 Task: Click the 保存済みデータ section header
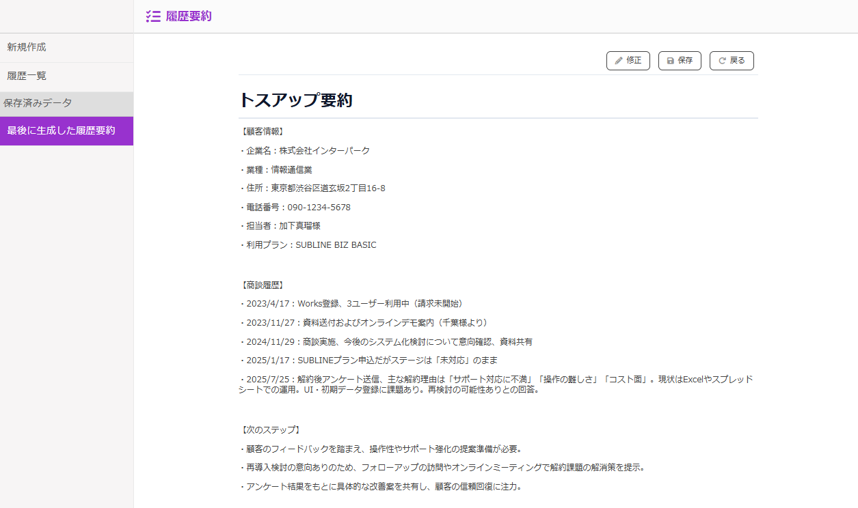coord(38,103)
